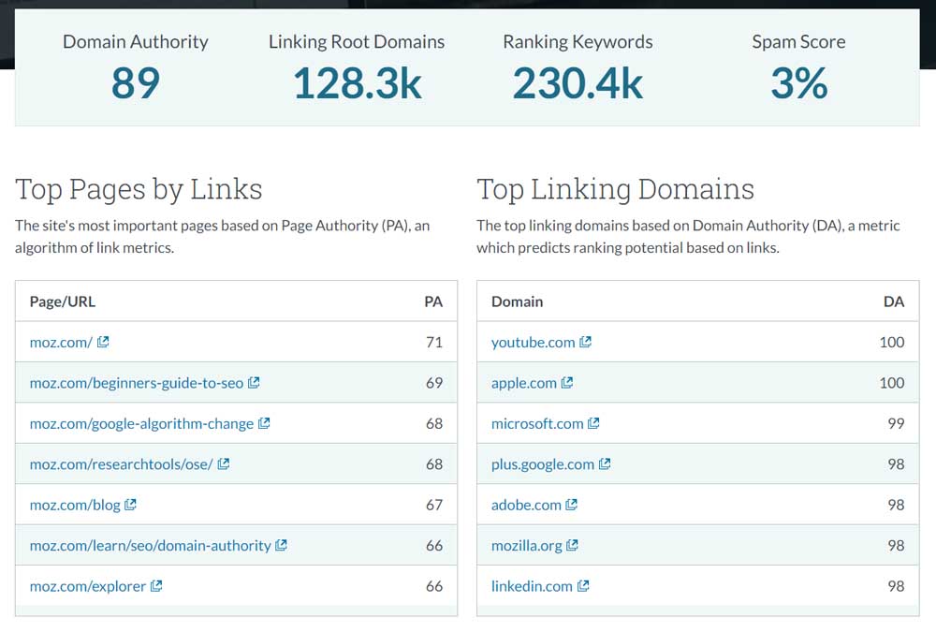Image resolution: width=936 pixels, height=632 pixels.
Task: Open external icon next to apple.com
Action: (567, 382)
